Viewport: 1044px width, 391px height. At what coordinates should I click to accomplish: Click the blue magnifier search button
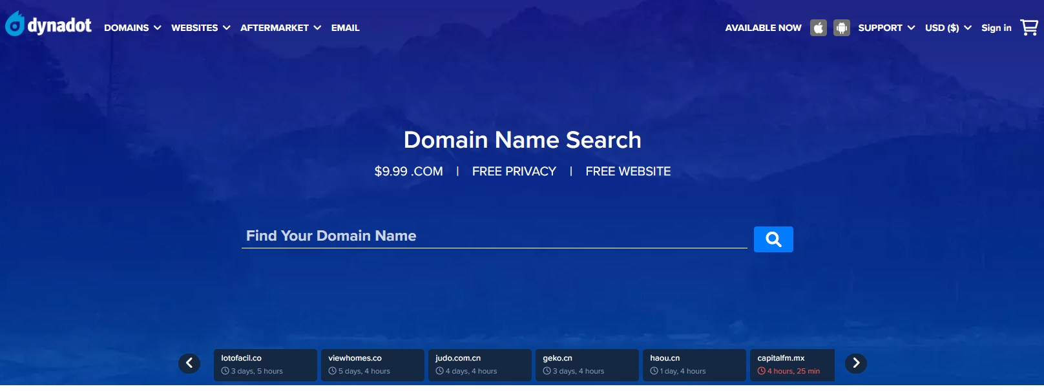click(773, 239)
